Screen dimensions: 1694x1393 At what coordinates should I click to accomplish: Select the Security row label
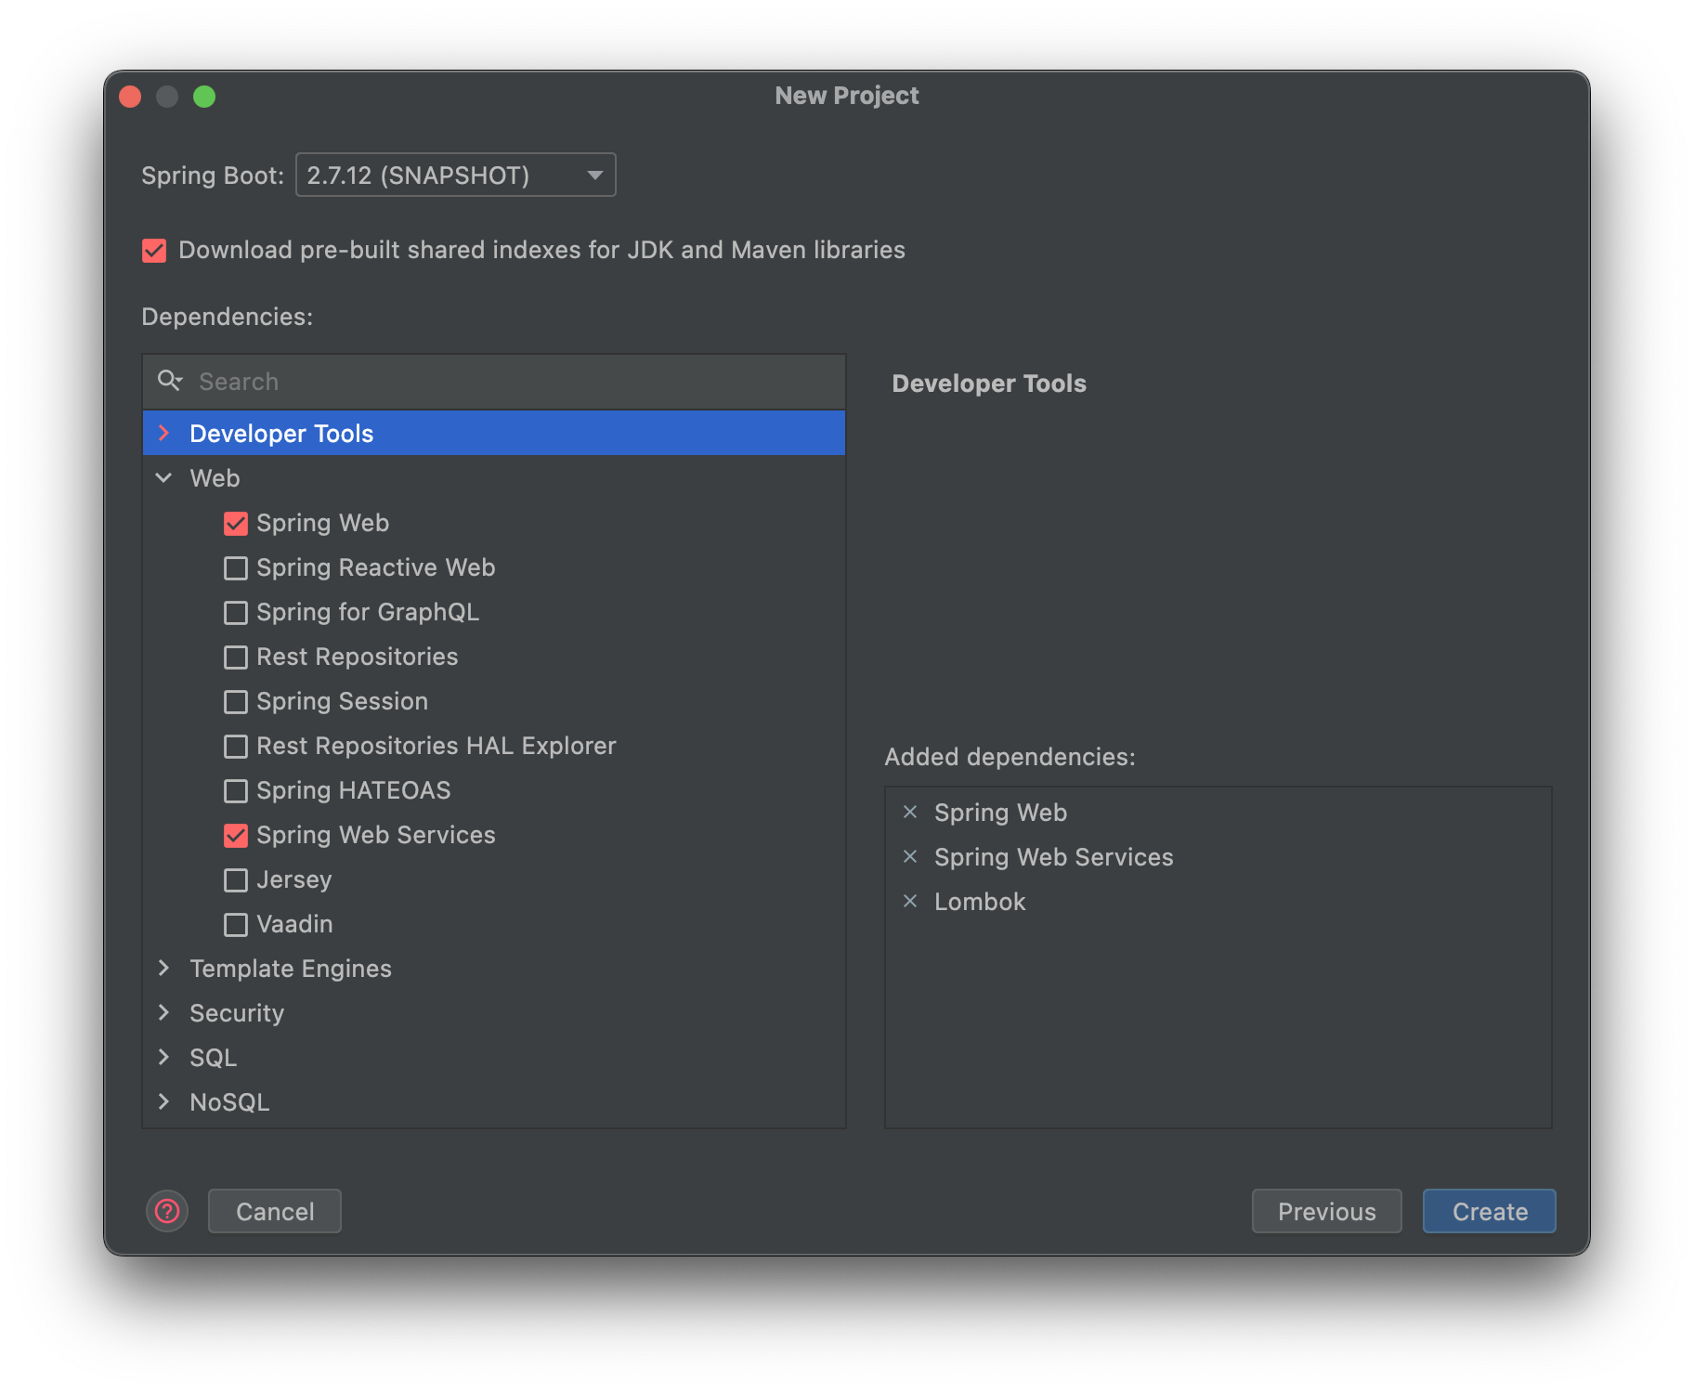tap(237, 1013)
